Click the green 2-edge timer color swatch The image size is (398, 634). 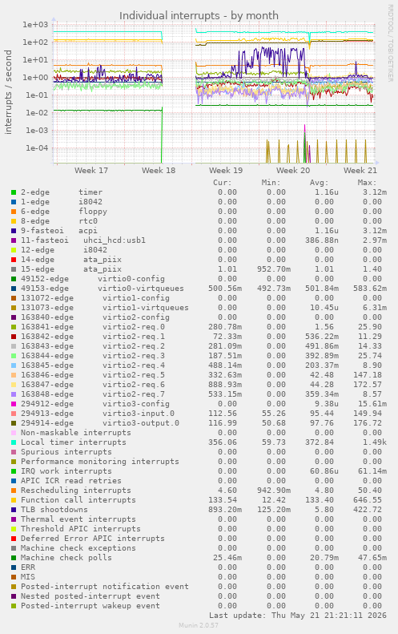click(x=14, y=192)
